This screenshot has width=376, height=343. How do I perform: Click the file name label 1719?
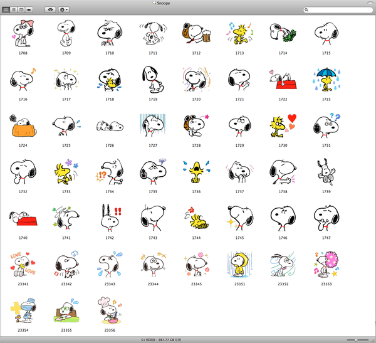[x=153, y=99]
